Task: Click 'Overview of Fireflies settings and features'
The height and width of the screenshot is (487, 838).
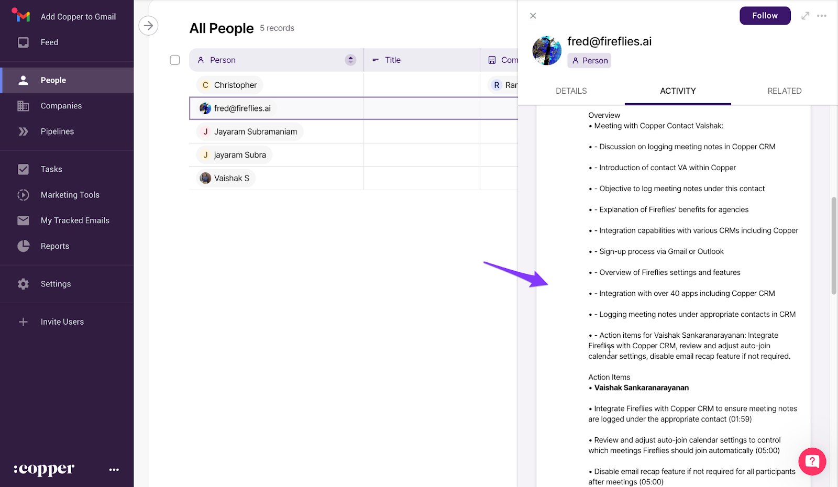Action: point(670,272)
